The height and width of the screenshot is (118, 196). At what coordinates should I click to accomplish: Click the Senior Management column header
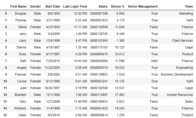[x=143, y=6]
